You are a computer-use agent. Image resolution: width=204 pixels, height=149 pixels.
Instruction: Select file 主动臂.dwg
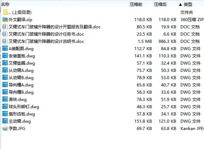click(20, 121)
